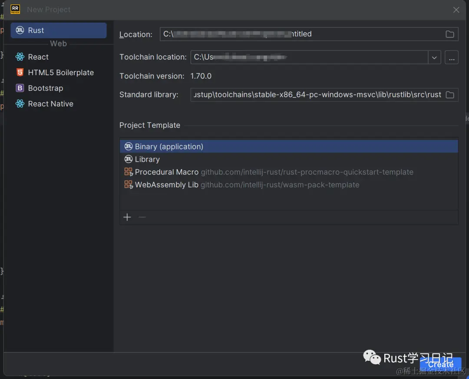469x379 pixels.
Task: Open toolchain location dropdown
Action: (434, 57)
